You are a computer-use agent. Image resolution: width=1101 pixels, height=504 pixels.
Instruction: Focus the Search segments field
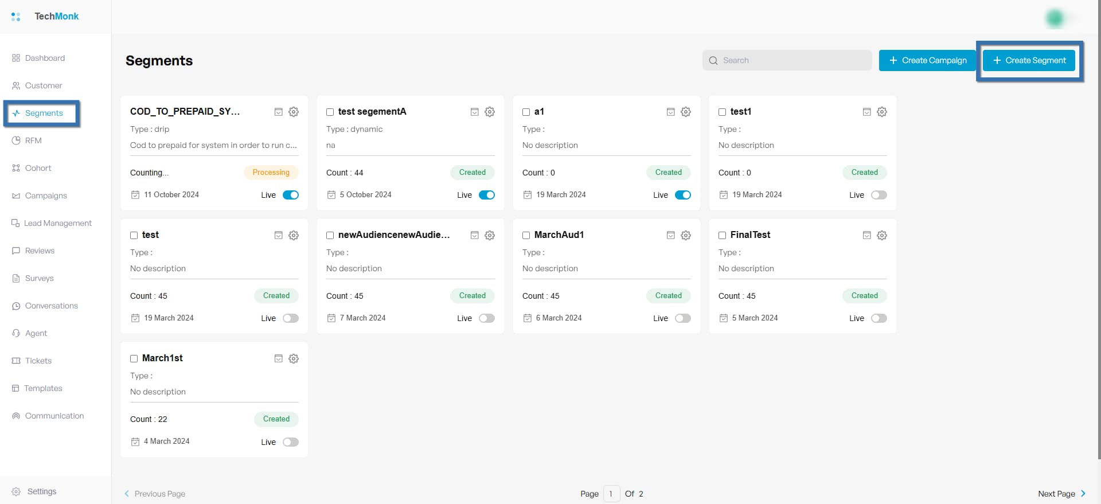tap(787, 60)
